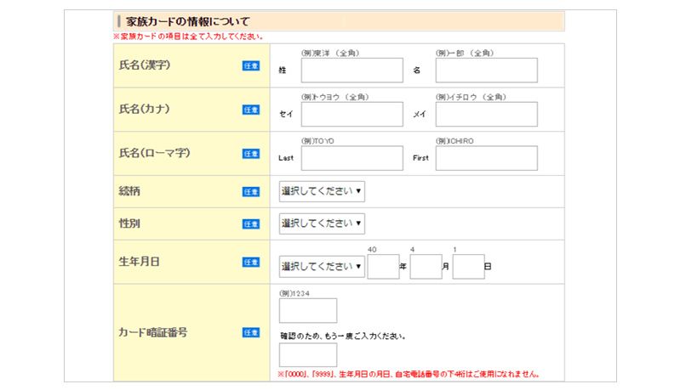This screenshot has width=680, height=390.
Task: Click the 任意 badge beside カード暗証番号
Action: pos(251,332)
